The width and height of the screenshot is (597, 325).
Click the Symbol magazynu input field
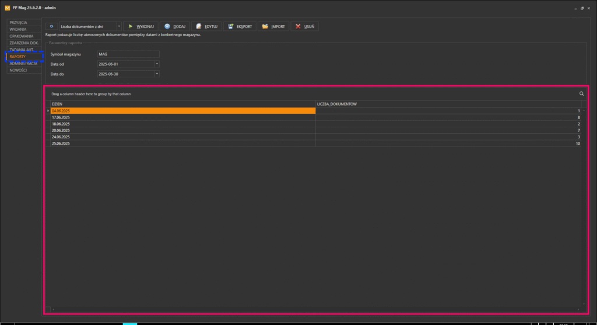(128, 54)
